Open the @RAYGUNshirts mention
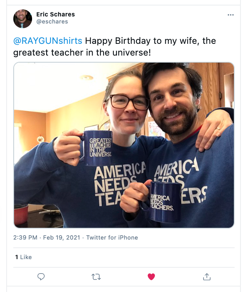This screenshot has height=292, width=244. coord(48,41)
